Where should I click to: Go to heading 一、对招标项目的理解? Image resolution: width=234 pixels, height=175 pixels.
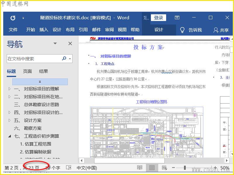(x=37, y=89)
